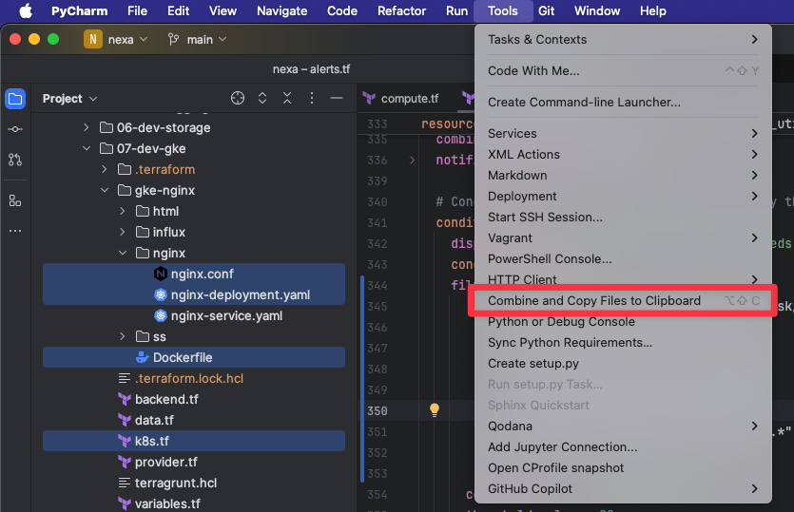
Task: Show more tool windows ellipsis icon
Action: coord(15,231)
